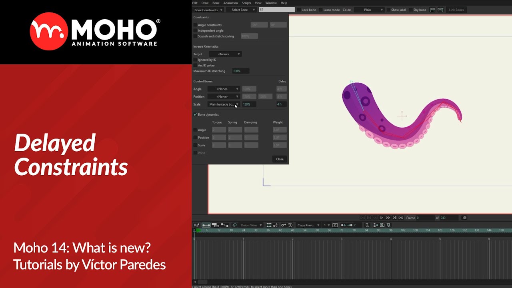Toggle the Independent angle checkbox
Viewport: 512px width, 288px height.
(x=195, y=30)
